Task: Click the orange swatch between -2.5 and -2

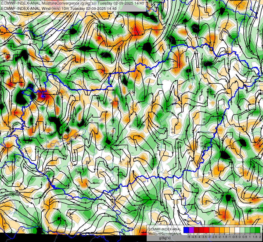Action: (217, 230)
